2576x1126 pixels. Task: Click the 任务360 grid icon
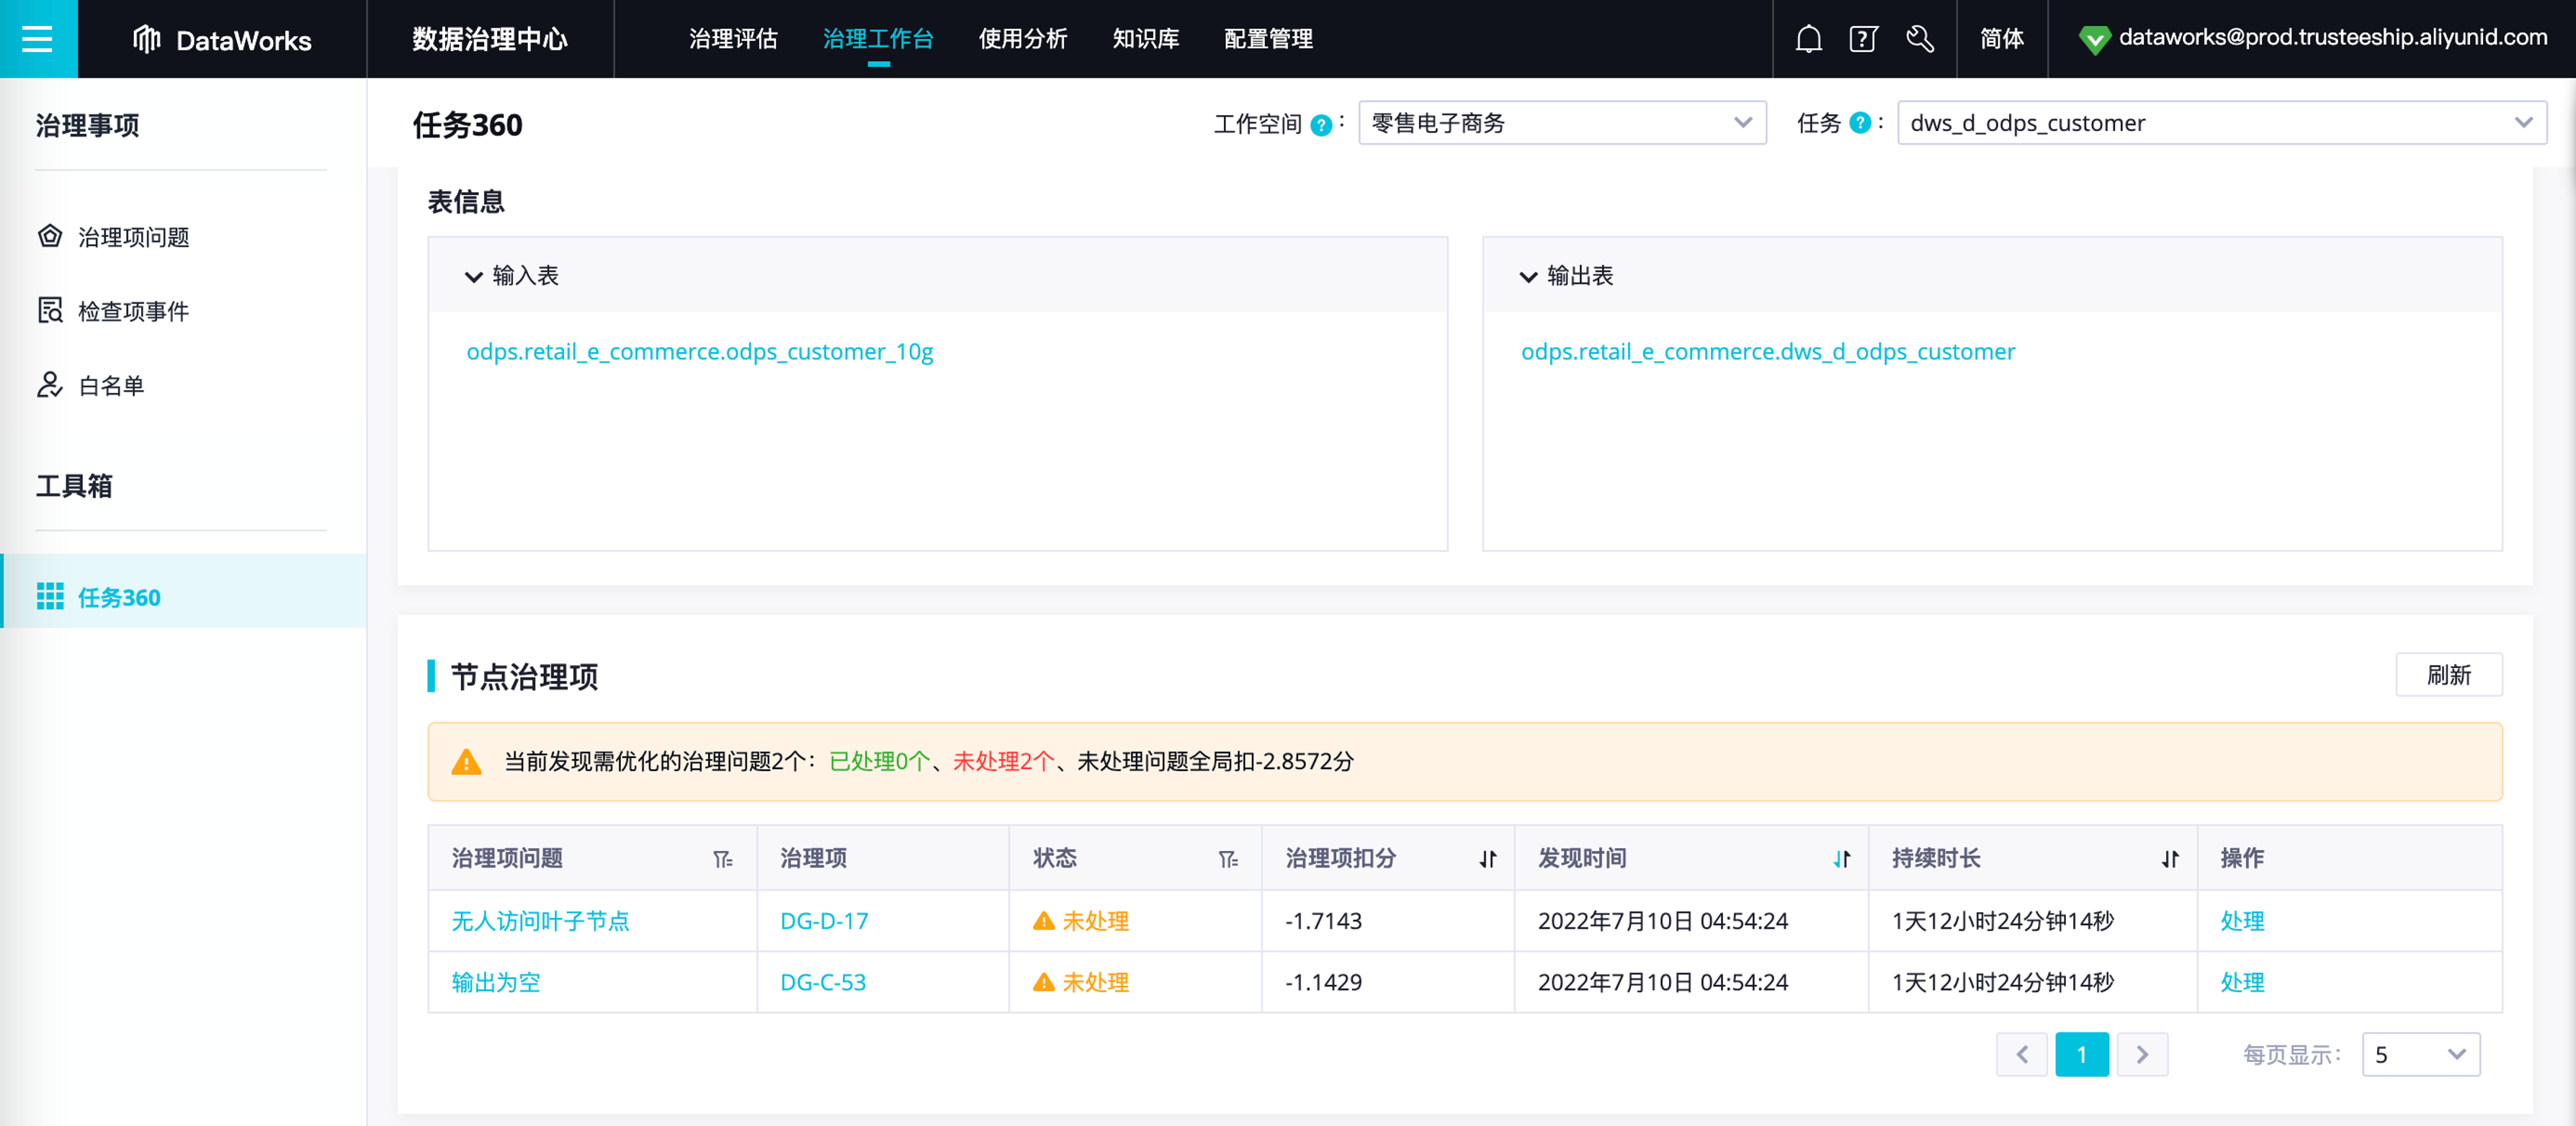coord(50,596)
